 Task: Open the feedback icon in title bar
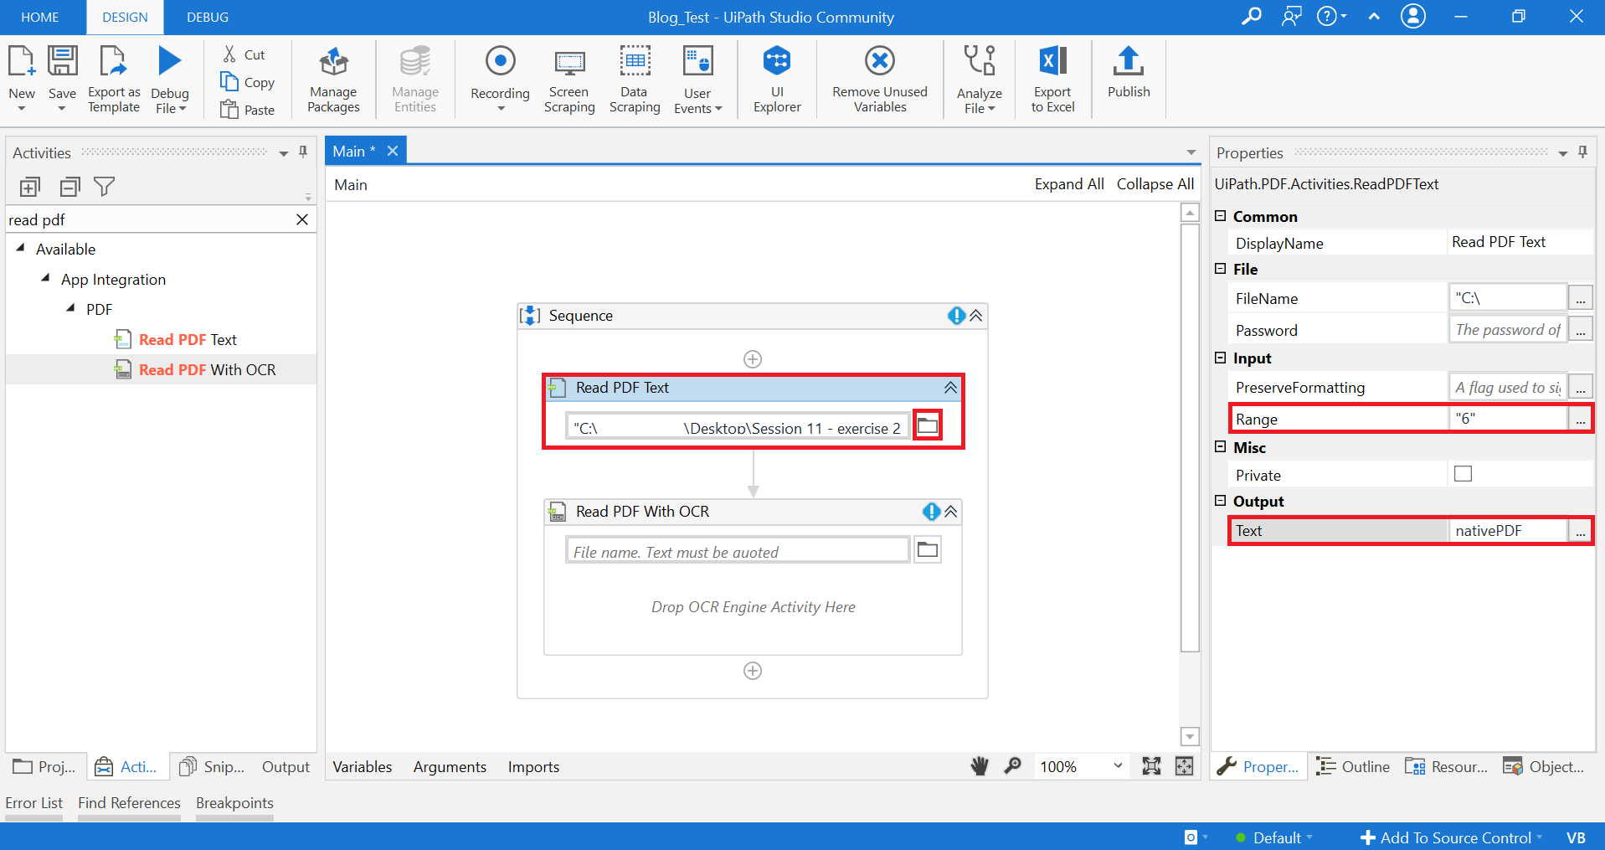click(x=1291, y=17)
